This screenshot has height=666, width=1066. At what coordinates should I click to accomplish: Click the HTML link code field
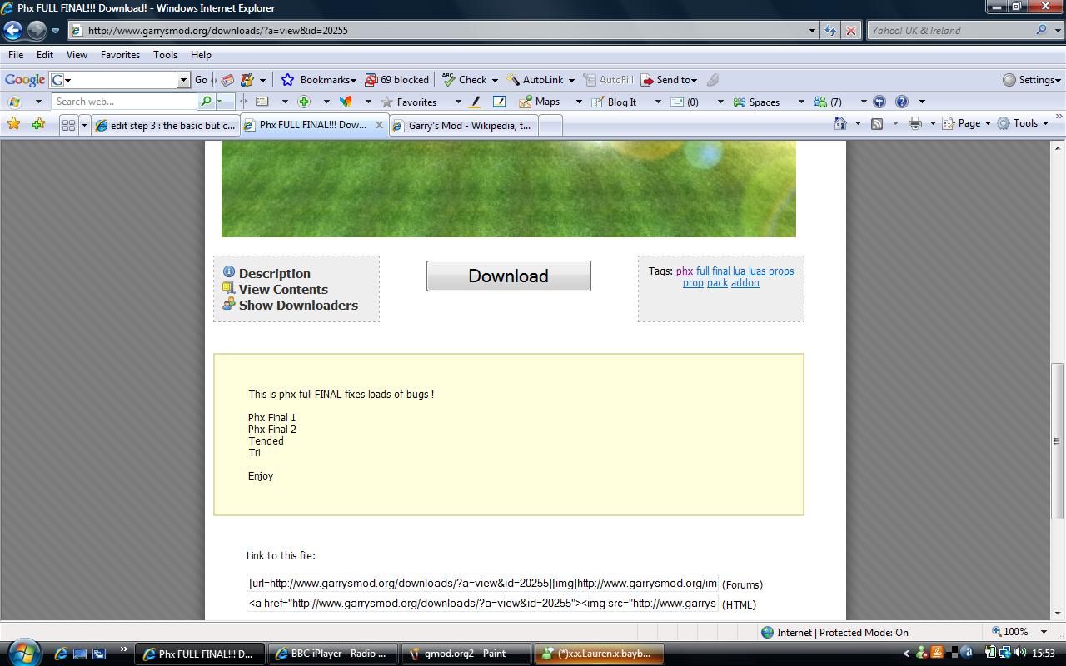click(482, 603)
